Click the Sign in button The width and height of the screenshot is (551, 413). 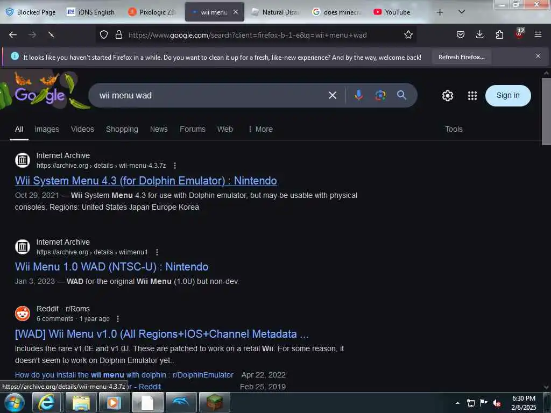pyautogui.click(x=508, y=96)
